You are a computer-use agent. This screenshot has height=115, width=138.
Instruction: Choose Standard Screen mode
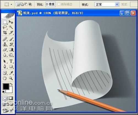(4, 104)
